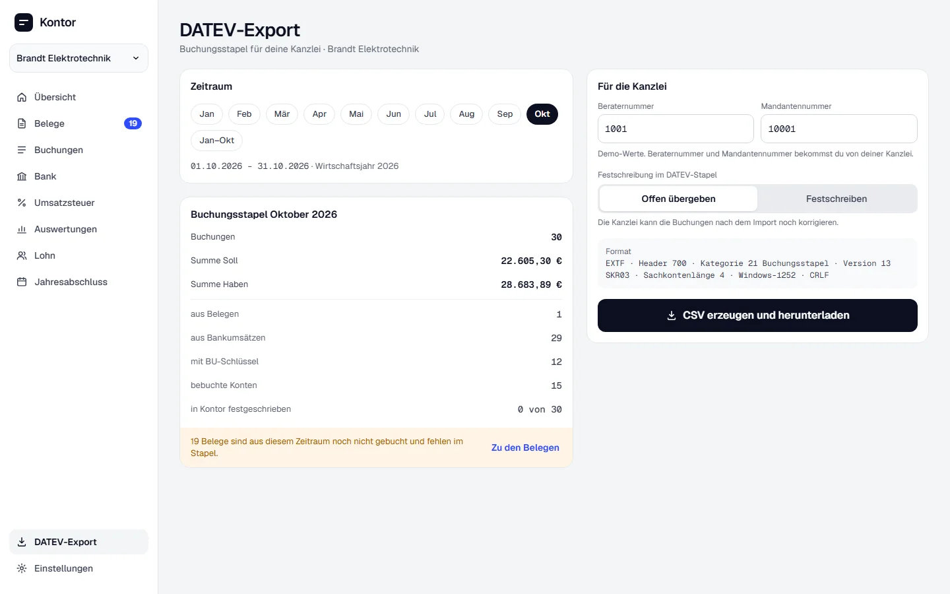Open Umsatzsteuer section

point(79,203)
